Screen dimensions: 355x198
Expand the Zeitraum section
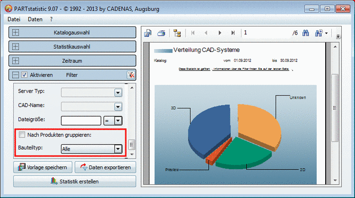click(16, 61)
